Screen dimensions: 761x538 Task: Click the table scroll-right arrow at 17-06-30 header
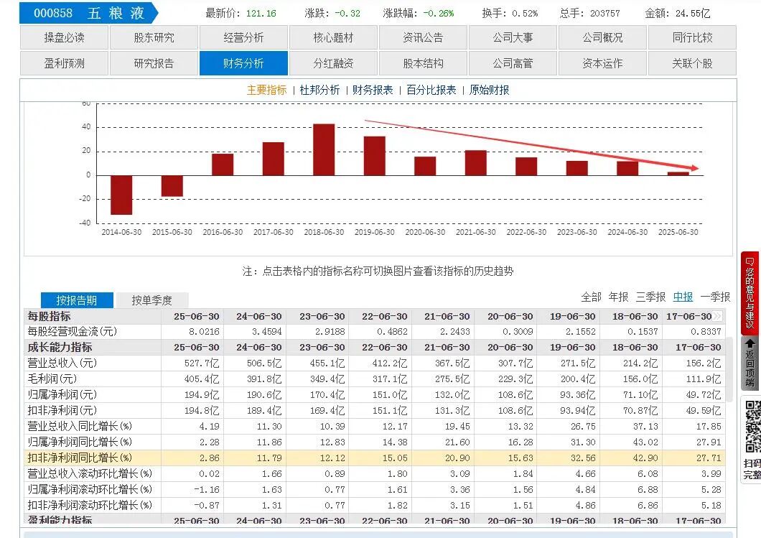717,316
